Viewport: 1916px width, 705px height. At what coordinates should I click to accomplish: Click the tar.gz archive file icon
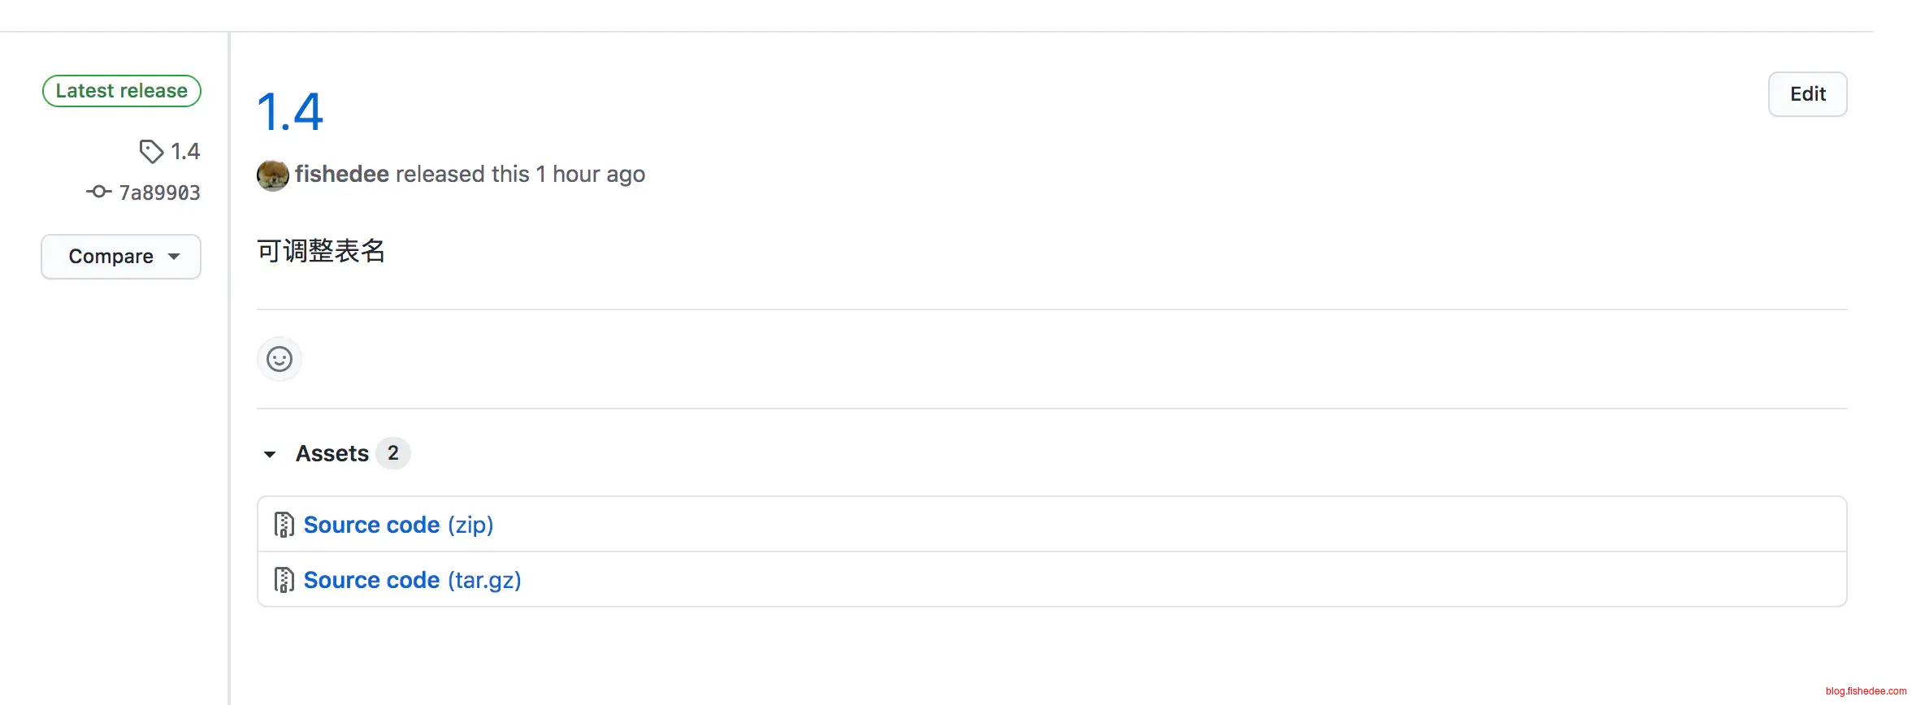pyautogui.click(x=284, y=580)
